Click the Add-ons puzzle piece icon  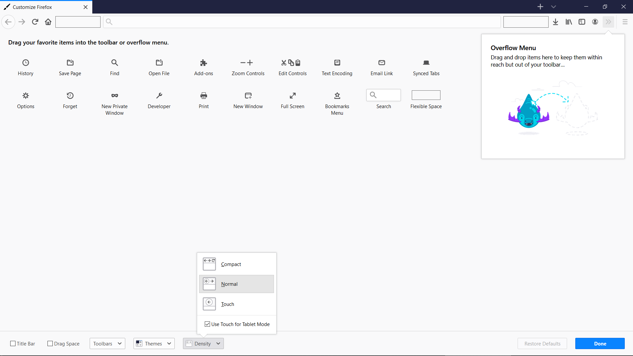tap(203, 63)
